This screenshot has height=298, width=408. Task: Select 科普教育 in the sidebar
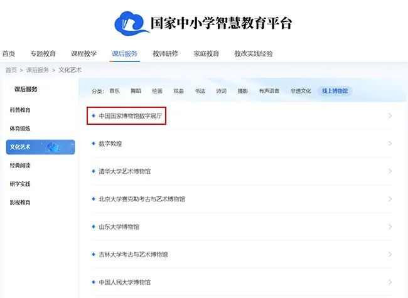coord(20,110)
